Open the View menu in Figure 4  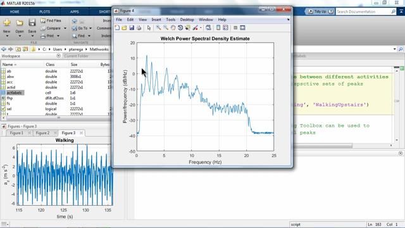coord(142,20)
